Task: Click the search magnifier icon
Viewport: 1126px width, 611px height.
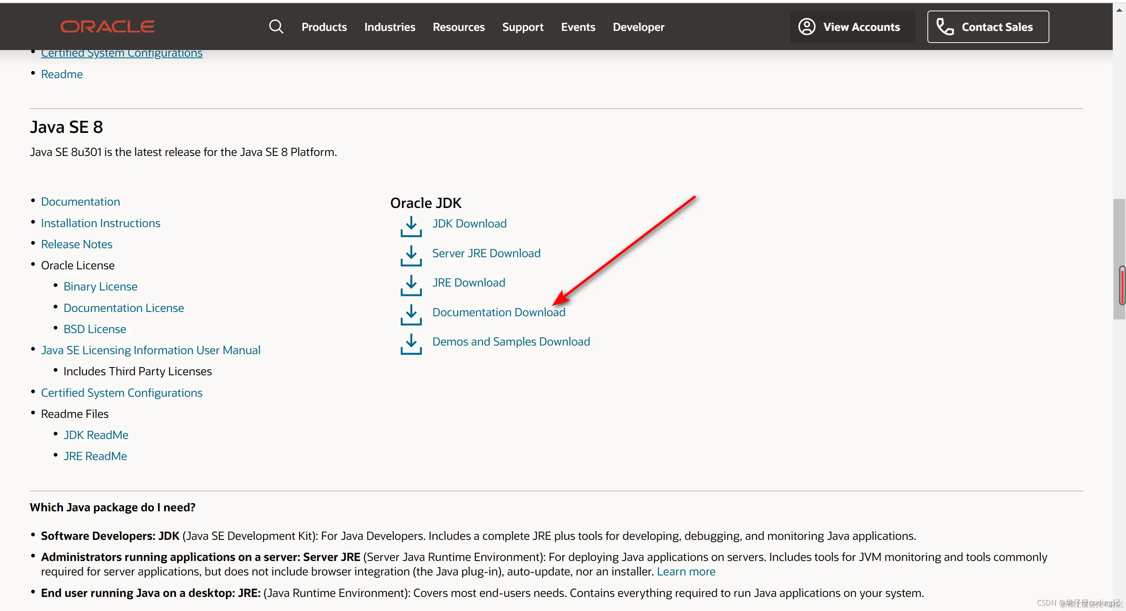Action: [276, 27]
